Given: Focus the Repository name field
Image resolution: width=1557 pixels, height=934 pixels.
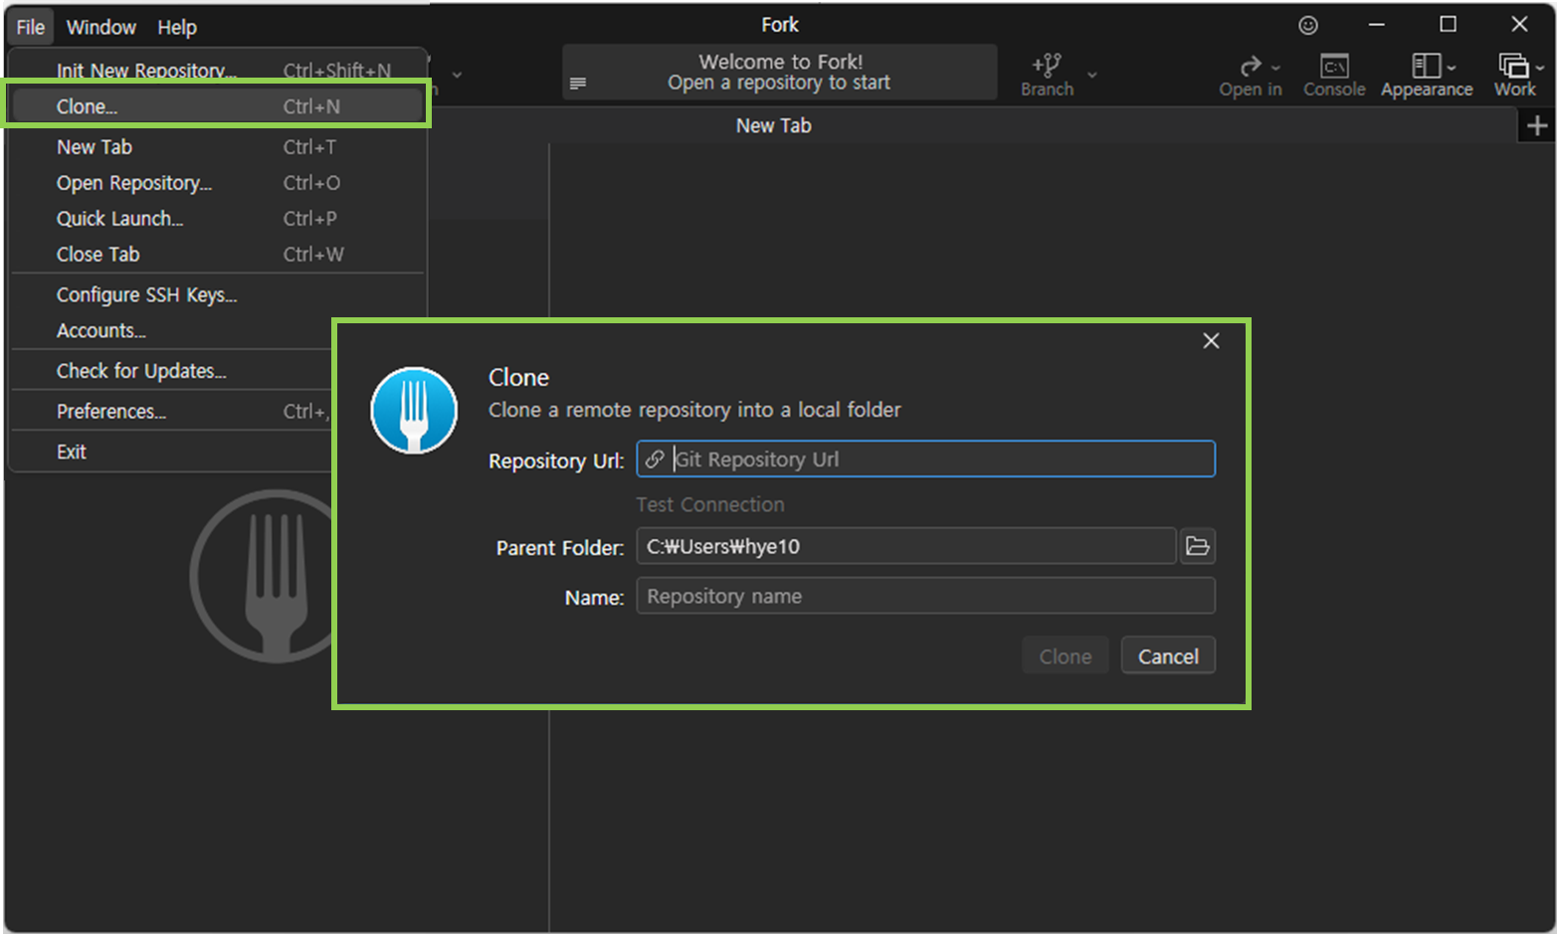Looking at the screenshot, I should point(925,597).
